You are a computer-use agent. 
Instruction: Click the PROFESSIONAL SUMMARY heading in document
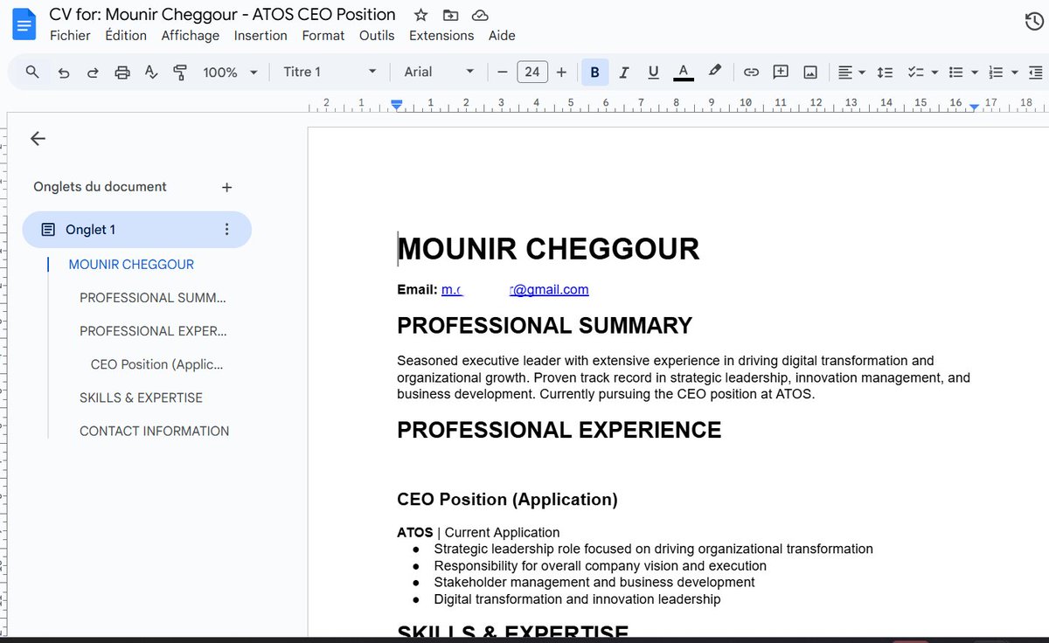click(545, 326)
